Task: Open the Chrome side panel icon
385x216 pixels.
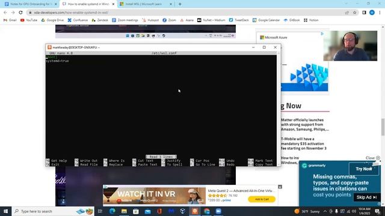Action: [x=364, y=13]
